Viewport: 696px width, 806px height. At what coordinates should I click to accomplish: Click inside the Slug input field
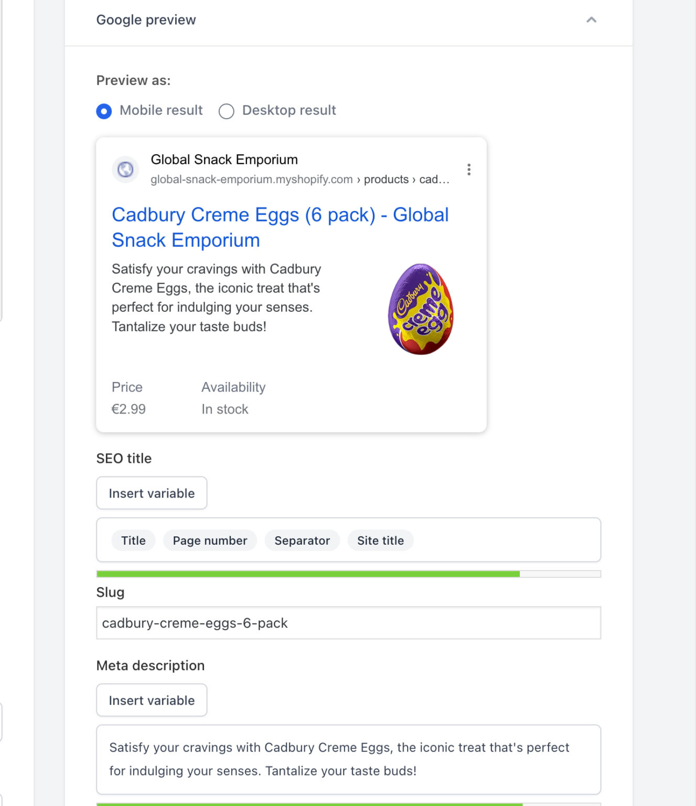tap(348, 623)
